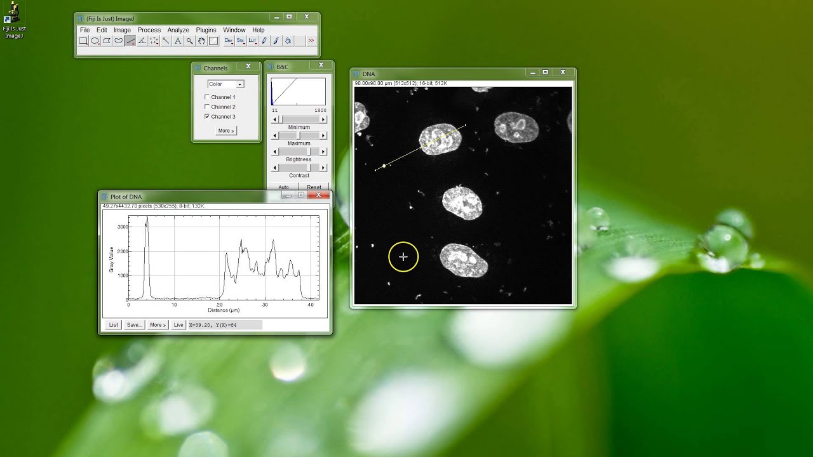Open the File menu
813x457 pixels.
pyautogui.click(x=84, y=30)
